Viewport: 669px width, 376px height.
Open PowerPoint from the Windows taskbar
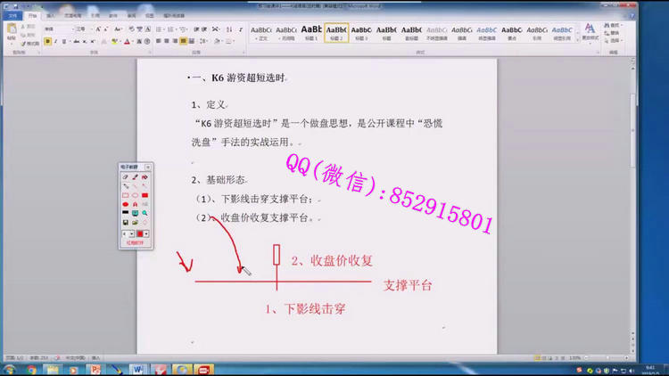click(x=95, y=369)
